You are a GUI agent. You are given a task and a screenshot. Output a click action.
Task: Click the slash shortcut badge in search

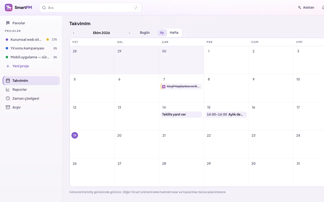[x=136, y=8]
